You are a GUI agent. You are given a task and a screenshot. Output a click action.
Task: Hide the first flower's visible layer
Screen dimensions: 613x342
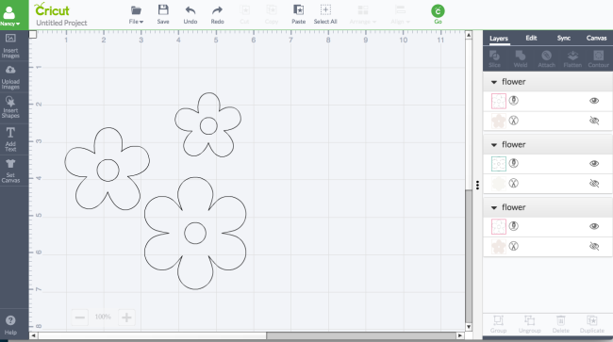click(594, 101)
